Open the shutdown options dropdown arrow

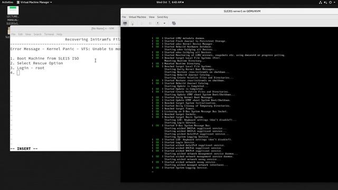pyautogui.click(x=164, y=23)
